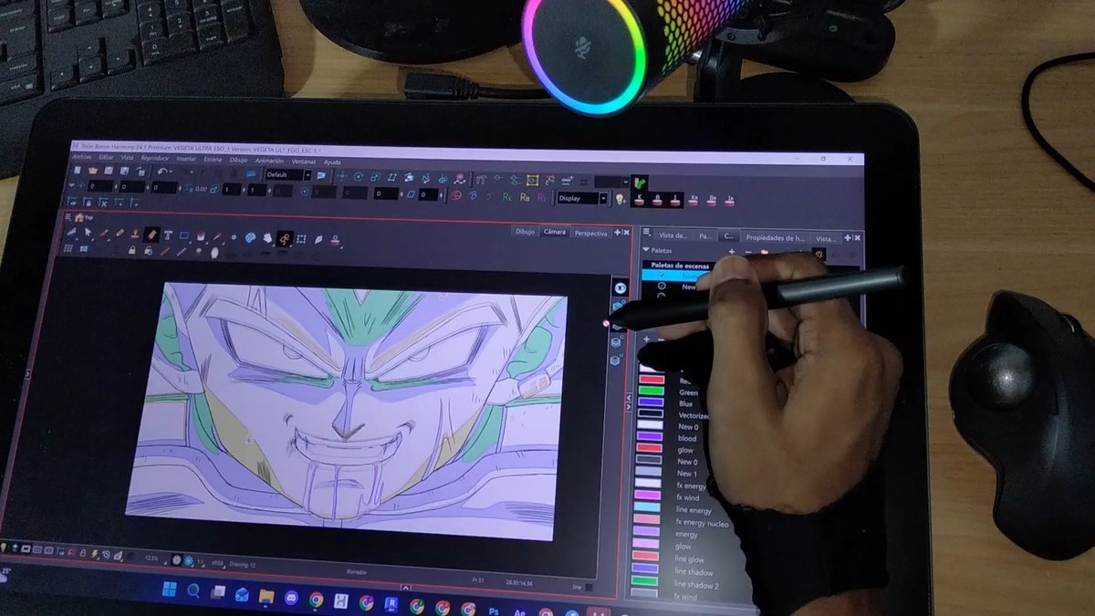Click the Open folder icon in toolbar
1095x616 pixels.
tap(93, 171)
